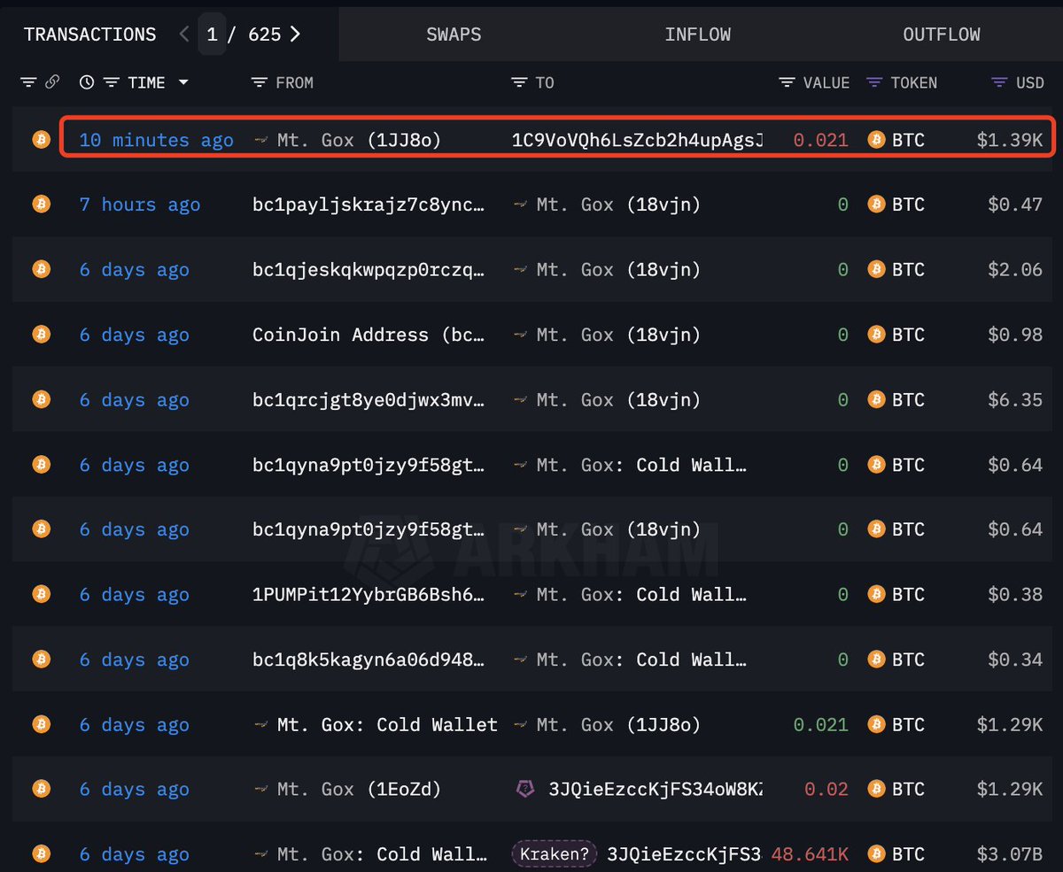Click the page number field showing 1
Screen dimensions: 1063x872
(212, 34)
